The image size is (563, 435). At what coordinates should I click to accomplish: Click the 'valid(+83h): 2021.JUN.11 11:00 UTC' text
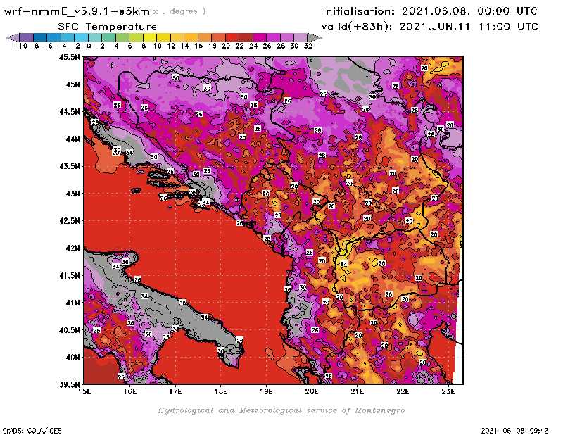[429, 27]
